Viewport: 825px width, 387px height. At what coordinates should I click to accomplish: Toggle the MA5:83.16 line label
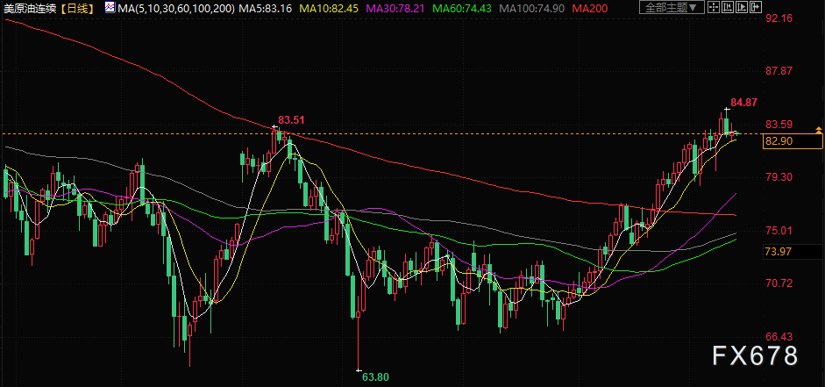tap(265, 8)
